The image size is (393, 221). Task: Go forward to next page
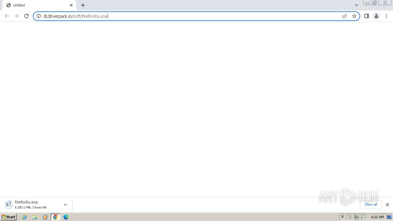pyautogui.click(x=17, y=16)
